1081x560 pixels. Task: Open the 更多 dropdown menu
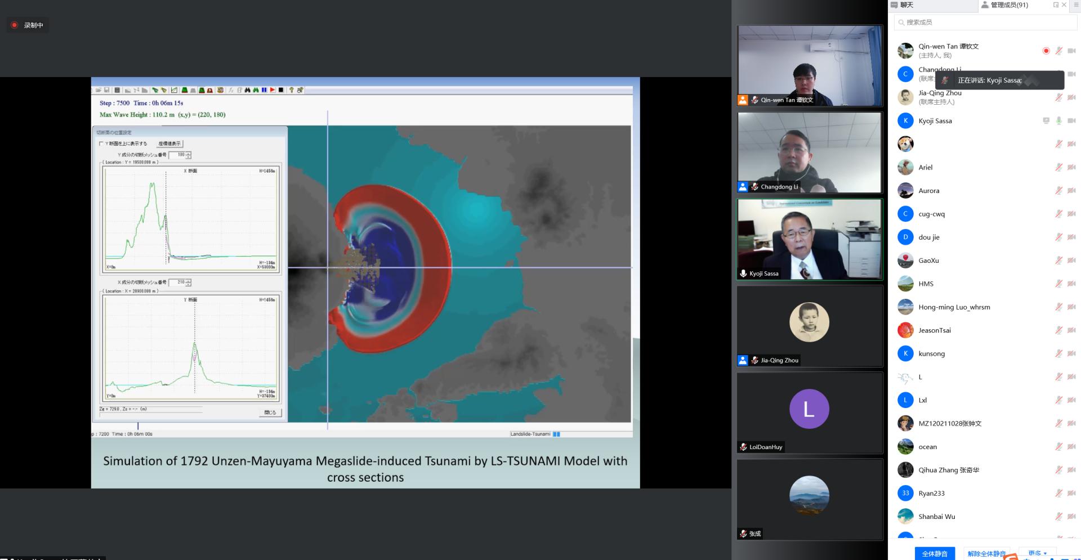click(1037, 554)
